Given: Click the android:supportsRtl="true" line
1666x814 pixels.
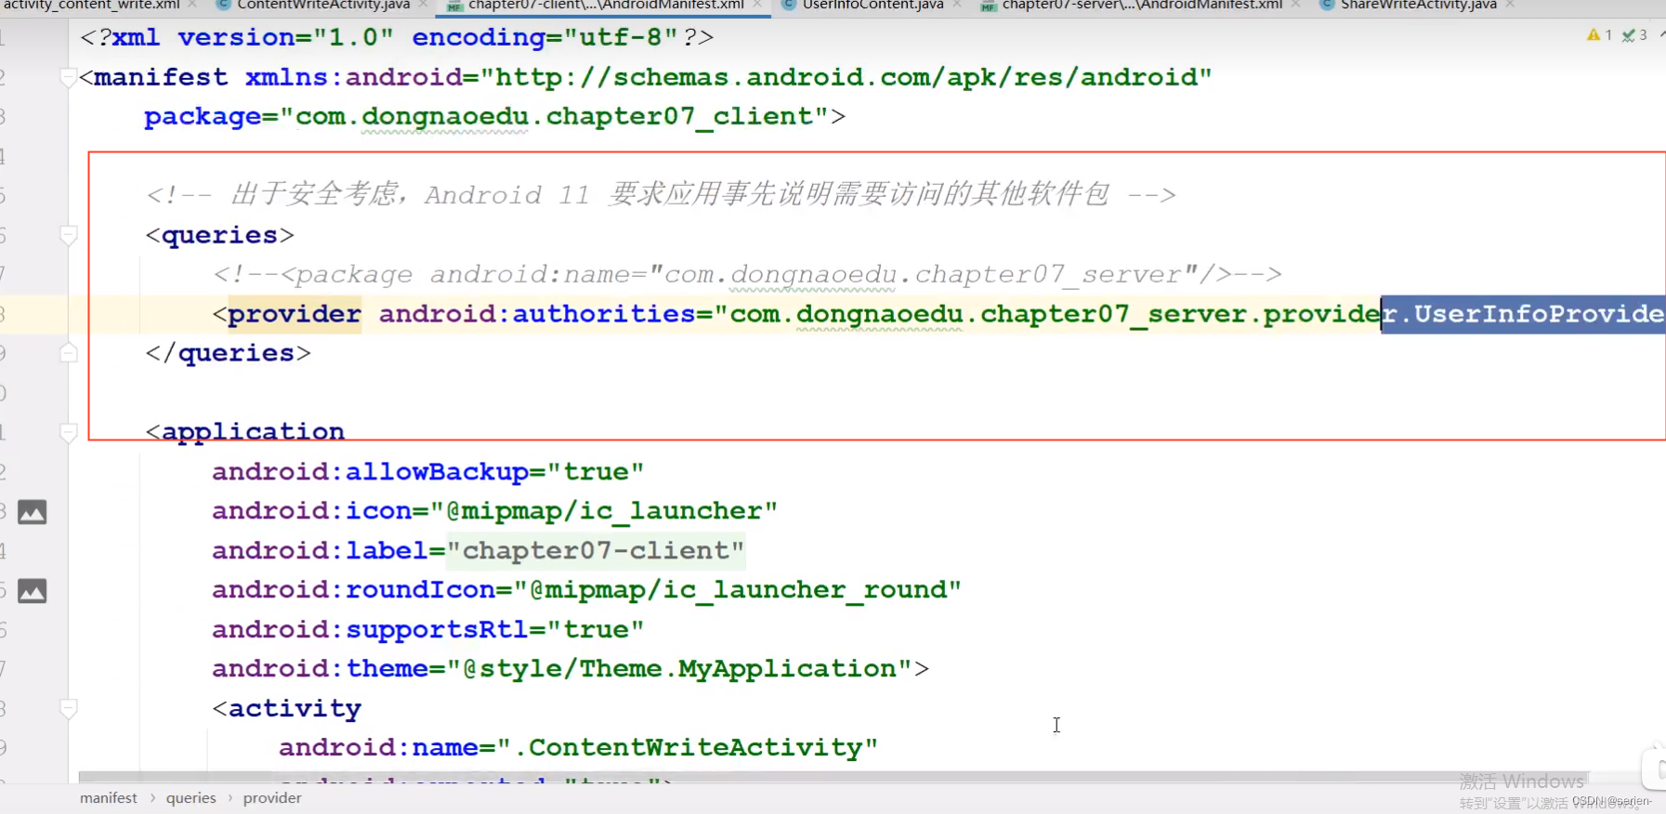Looking at the screenshot, I should click(x=428, y=630).
